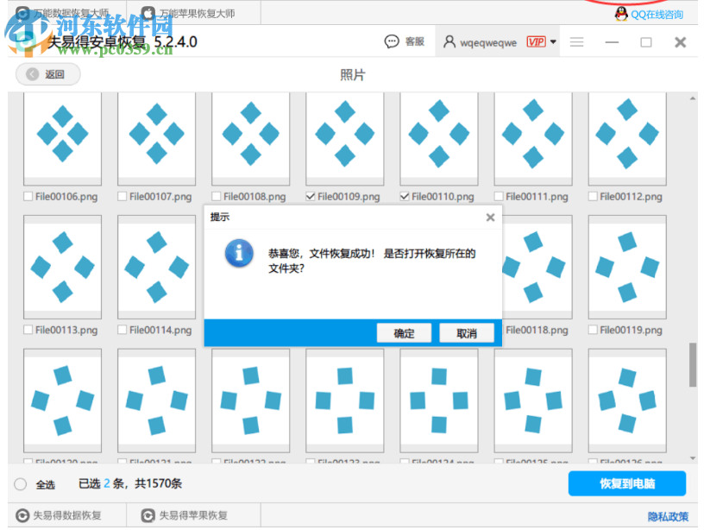710x530 pixels.
Task: Open the wqeqweqwe user account icon
Action: pos(449,41)
